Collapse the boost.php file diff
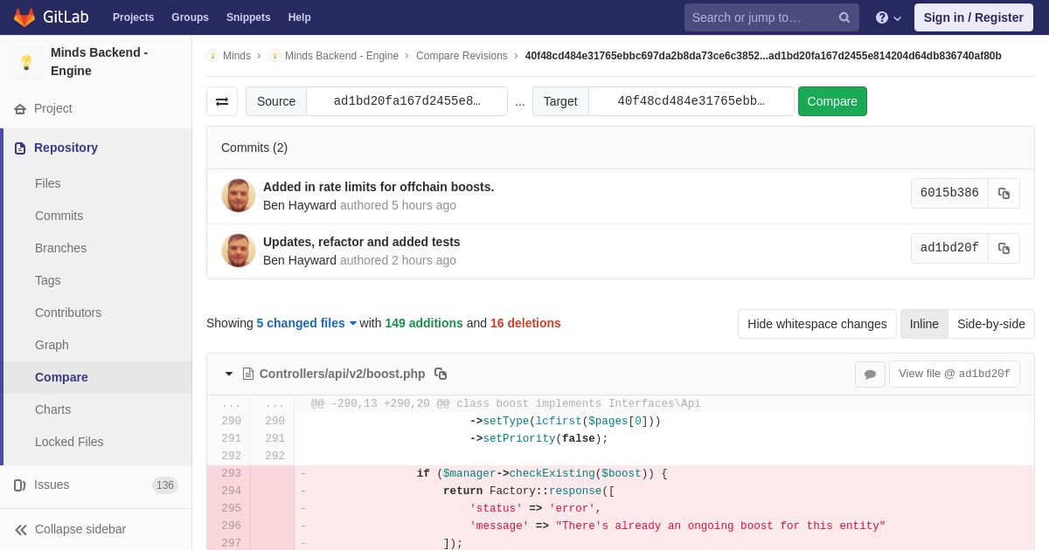1049x550 pixels. coord(229,374)
